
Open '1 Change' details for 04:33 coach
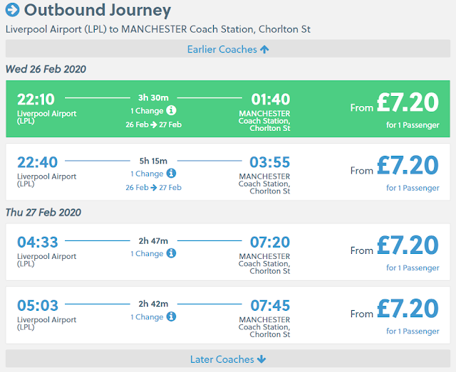tap(147, 253)
